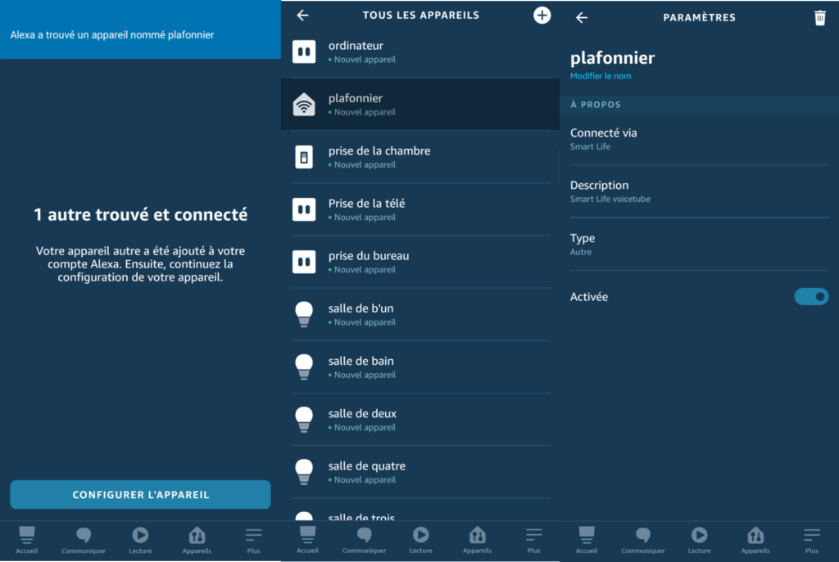Tap Communiquer icon in device list screen

[365, 535]
